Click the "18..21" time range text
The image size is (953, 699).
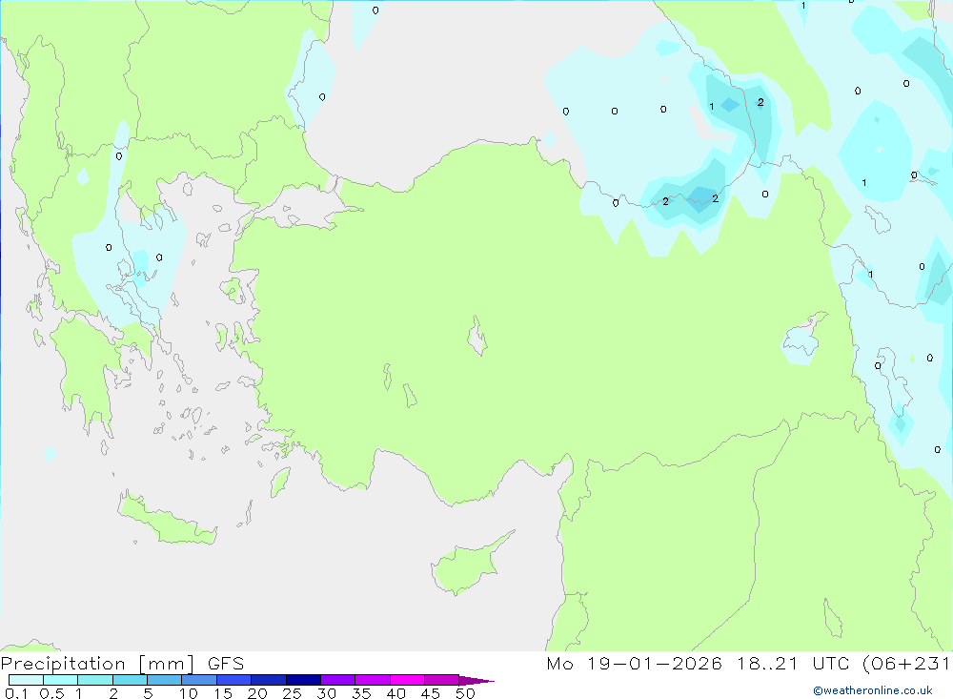coord(767,664)
